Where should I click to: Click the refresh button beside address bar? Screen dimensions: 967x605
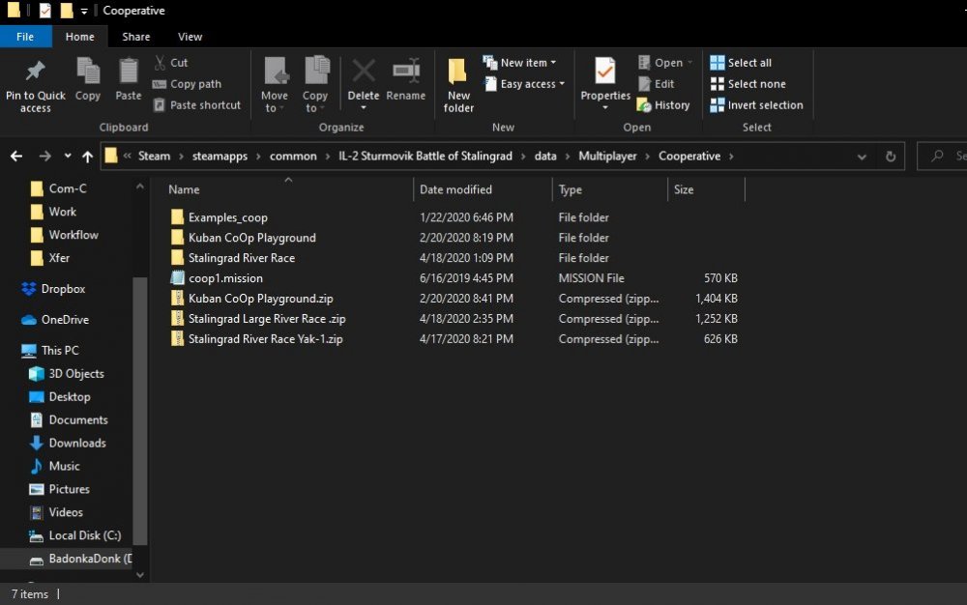(891, 156)
